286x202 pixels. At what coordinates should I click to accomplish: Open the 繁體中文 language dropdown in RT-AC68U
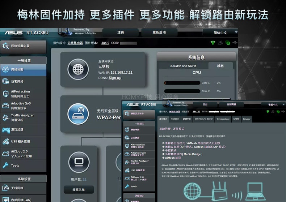click(273, 105)
